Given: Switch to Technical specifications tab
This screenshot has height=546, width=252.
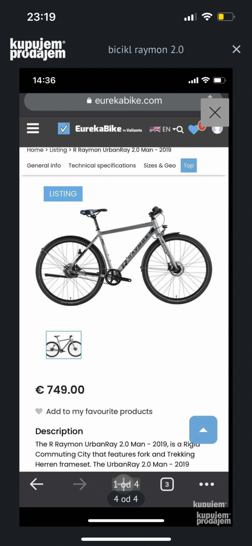Looking at the screenshot, I should point(102,166).
